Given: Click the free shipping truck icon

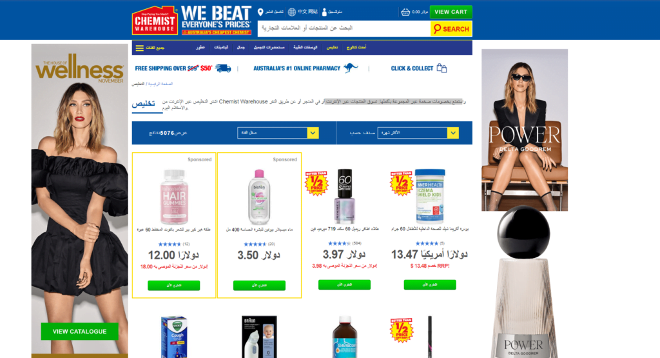Looking at the screenshot, I should tap(223, 68).
